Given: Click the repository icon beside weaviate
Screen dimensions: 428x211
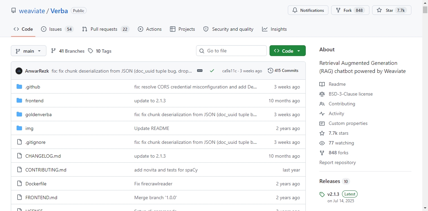Looking at the screenshot, I should (14, 10).
